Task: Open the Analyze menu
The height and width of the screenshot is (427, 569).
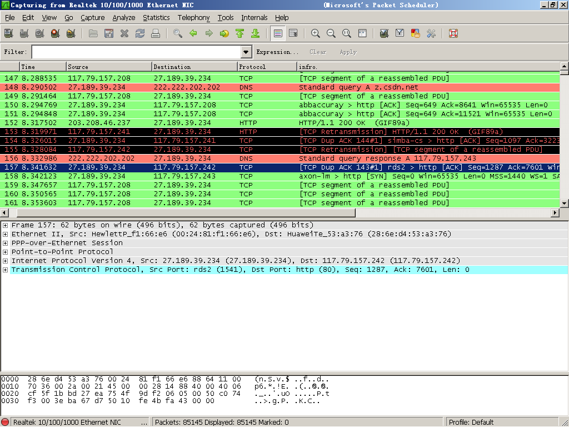Action: (124, 17)
